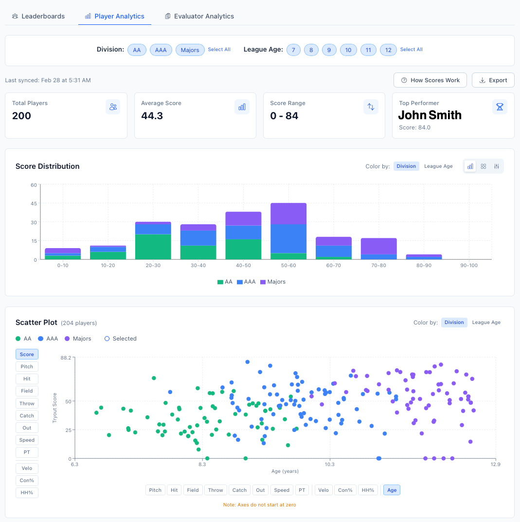520x522 pixels.
Task: Click the green AA legend swatch
Action: pos(18,338)
